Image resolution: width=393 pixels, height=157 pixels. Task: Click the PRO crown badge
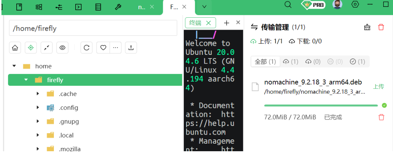(313, 5)
